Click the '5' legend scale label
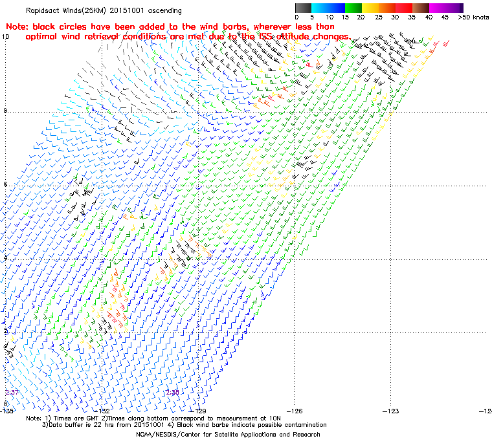 click(312, 17)
